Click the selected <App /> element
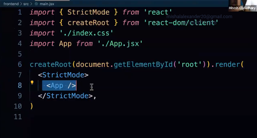This screenshot has height=138, width=257. click(61, 85)
